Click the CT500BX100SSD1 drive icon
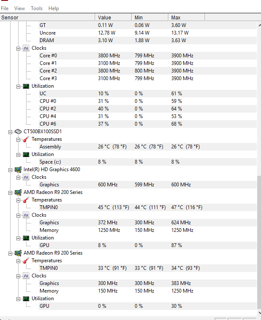261x320 pixels. point(18,132)
